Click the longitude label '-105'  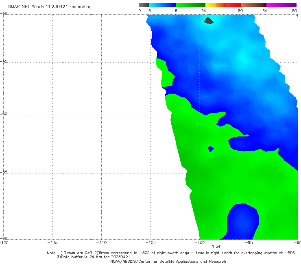(x=150, y=242)
